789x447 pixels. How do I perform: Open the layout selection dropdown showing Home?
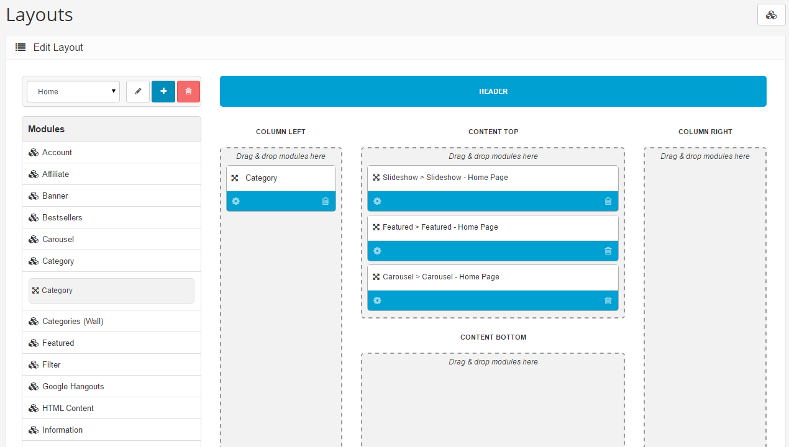[x=73, y=91]
